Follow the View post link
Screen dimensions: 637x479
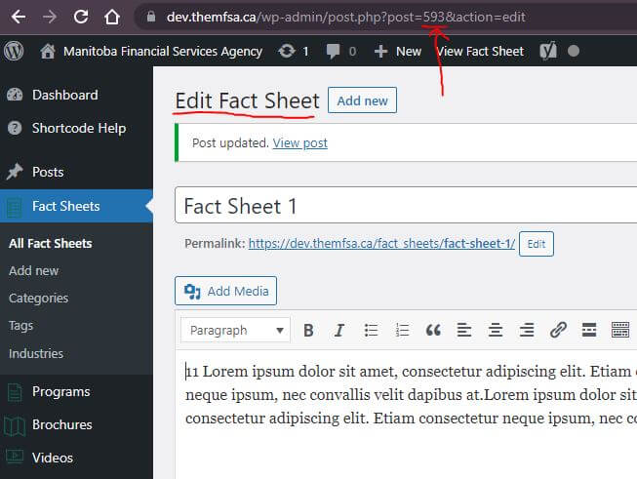click(300, 143)
